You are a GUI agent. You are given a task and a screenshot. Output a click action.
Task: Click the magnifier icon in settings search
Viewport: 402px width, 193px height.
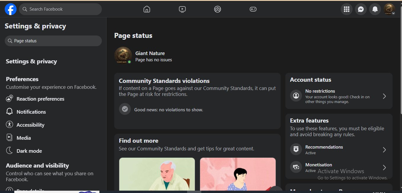click(x=10, y=41)
